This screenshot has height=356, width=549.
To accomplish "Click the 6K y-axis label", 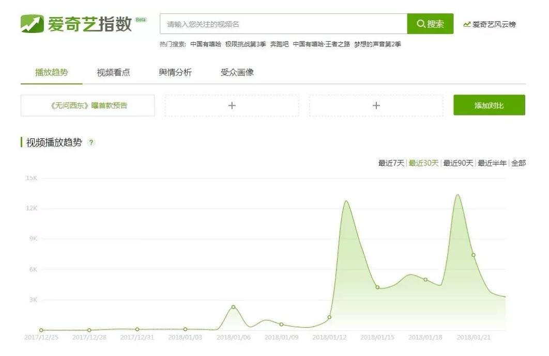I will [x=33, y=269].
